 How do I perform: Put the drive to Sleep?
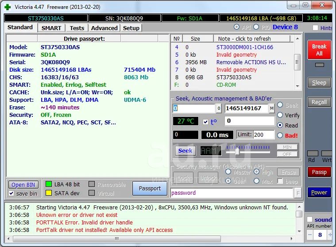[x=319, y=83]
